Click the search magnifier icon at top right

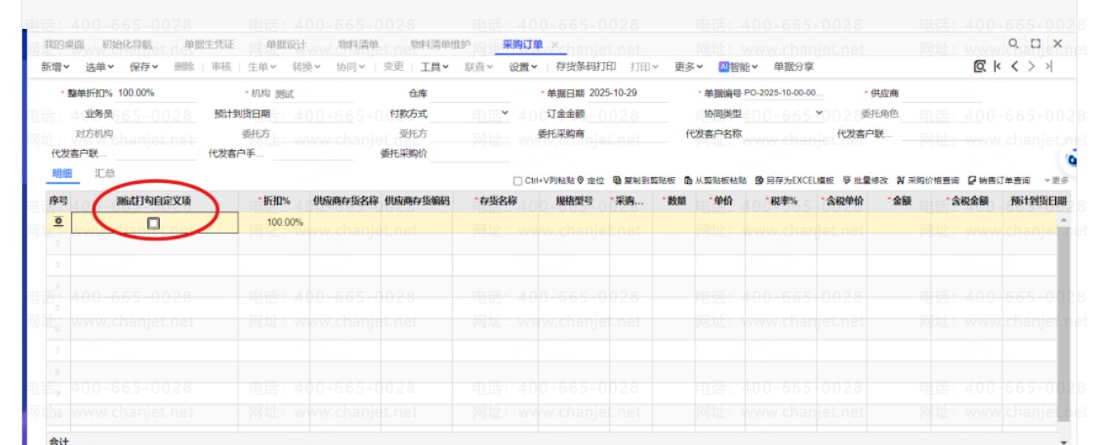pos(1013,43)
